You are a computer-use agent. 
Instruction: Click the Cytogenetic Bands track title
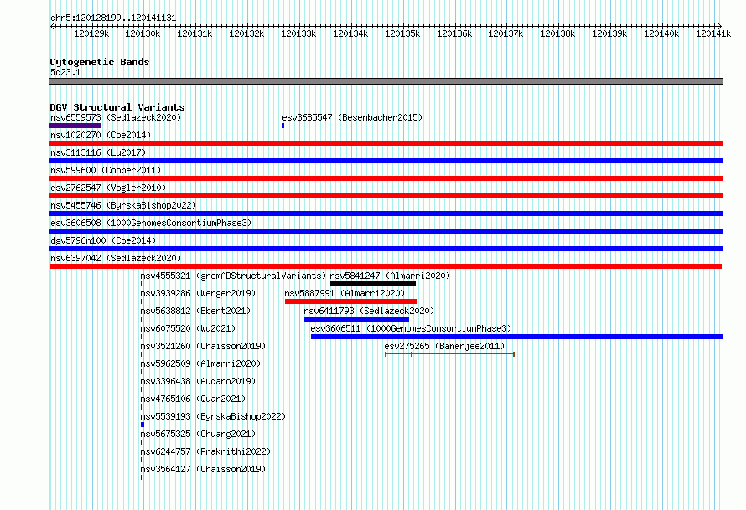coord(100,62)
